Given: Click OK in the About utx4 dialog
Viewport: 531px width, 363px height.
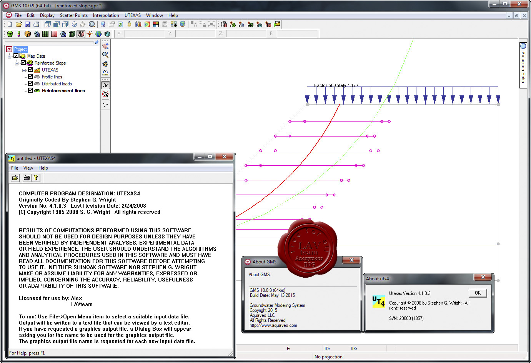Looking at the screenshot, I should (478, 293).
